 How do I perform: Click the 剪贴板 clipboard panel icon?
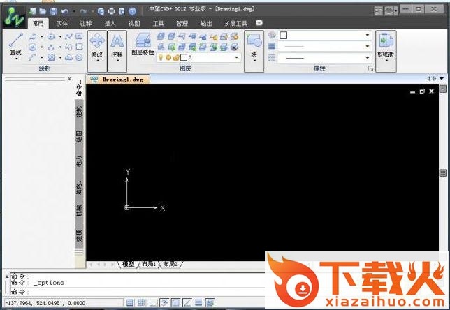(386, 40)
